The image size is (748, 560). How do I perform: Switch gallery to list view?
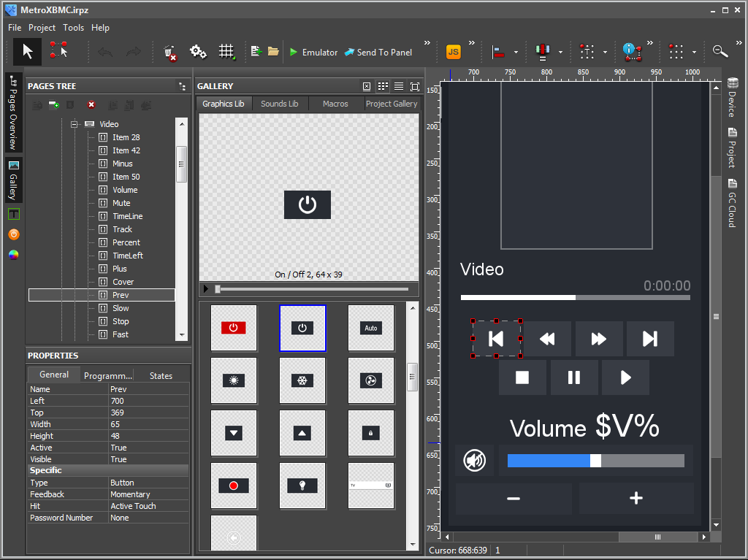399,86
